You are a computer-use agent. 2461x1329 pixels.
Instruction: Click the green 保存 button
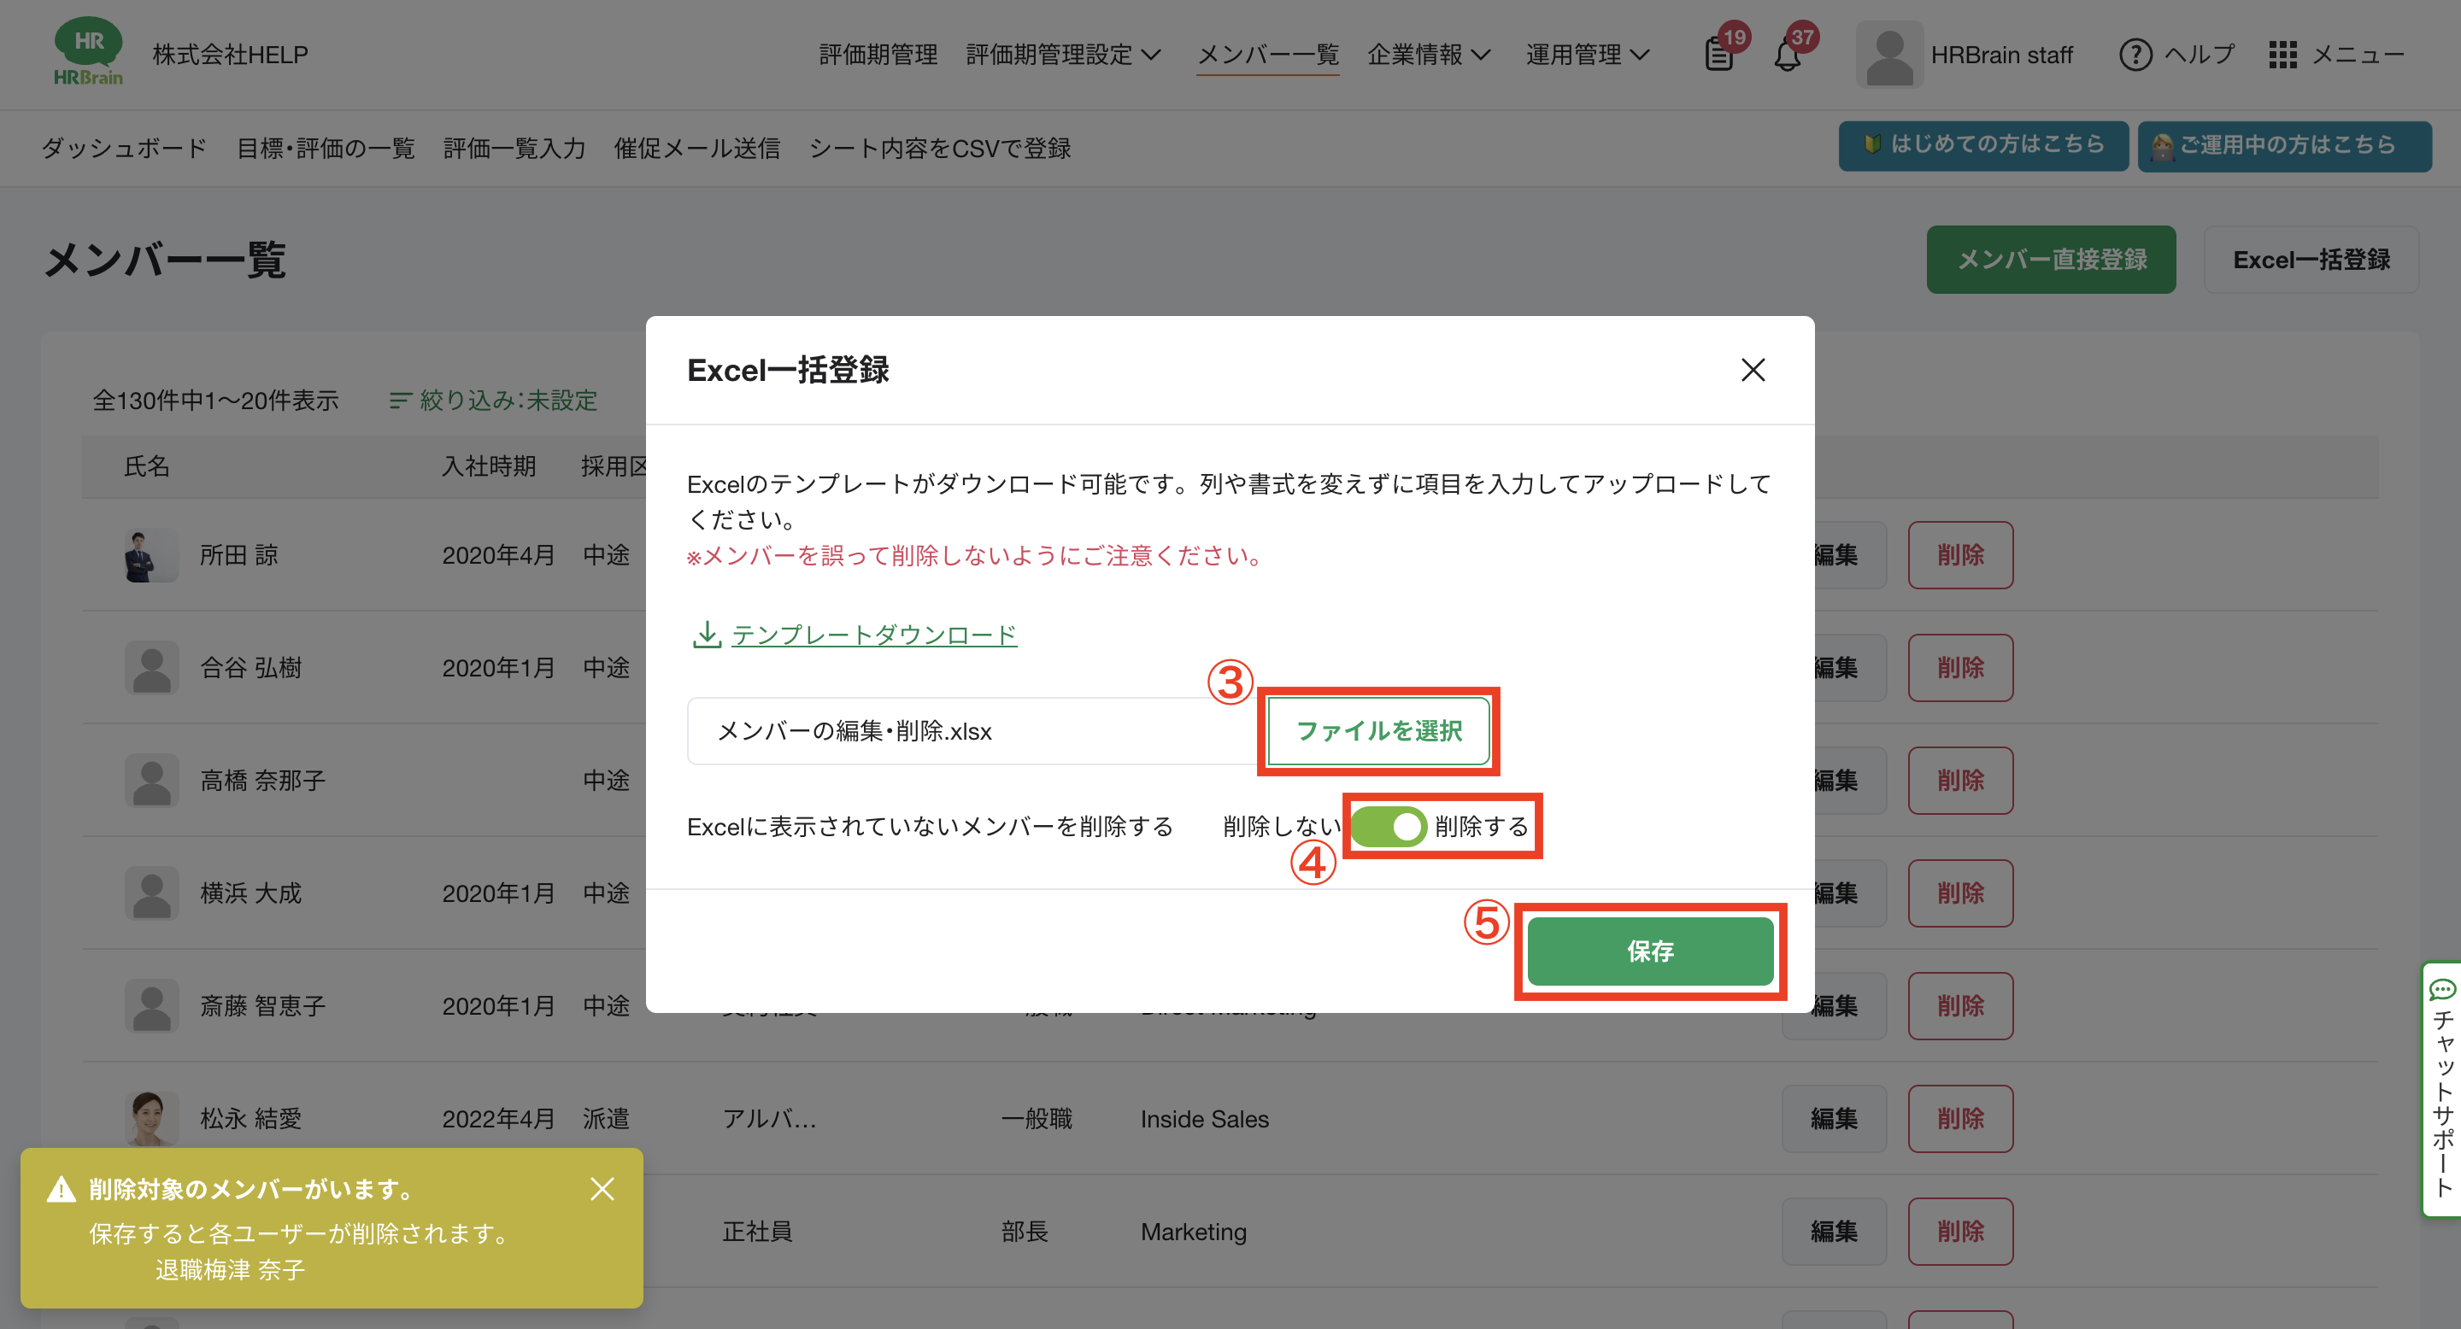[x=1650, y=951]
